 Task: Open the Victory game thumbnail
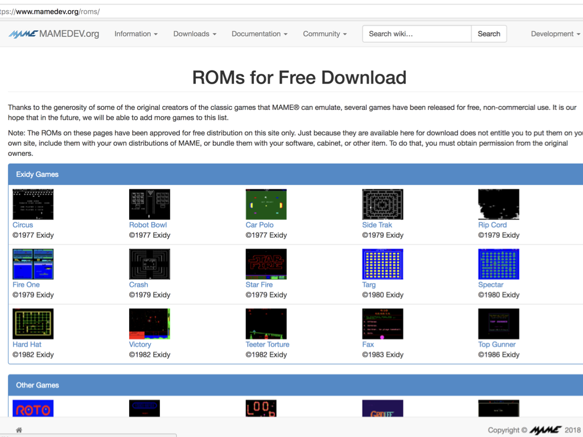150,324
